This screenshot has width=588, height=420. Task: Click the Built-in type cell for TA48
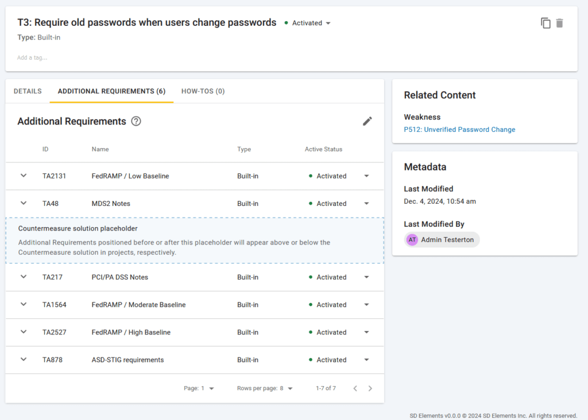247,204
